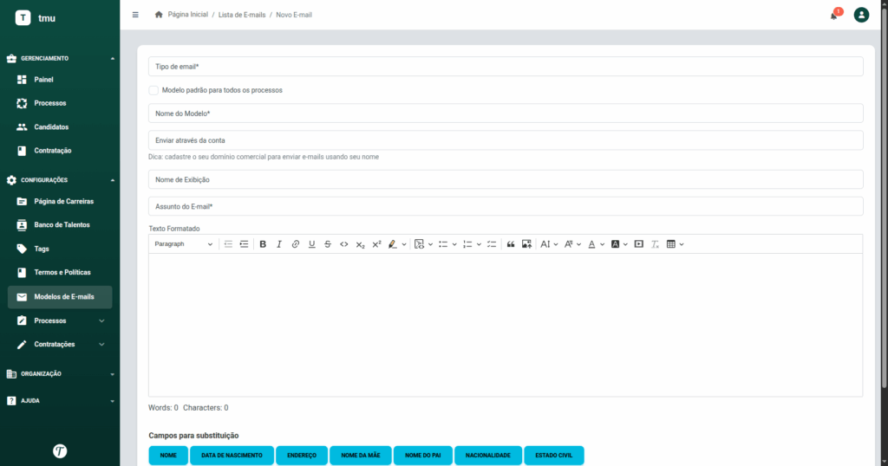Click the round T logo at sidebar bottom

[60, 450]
